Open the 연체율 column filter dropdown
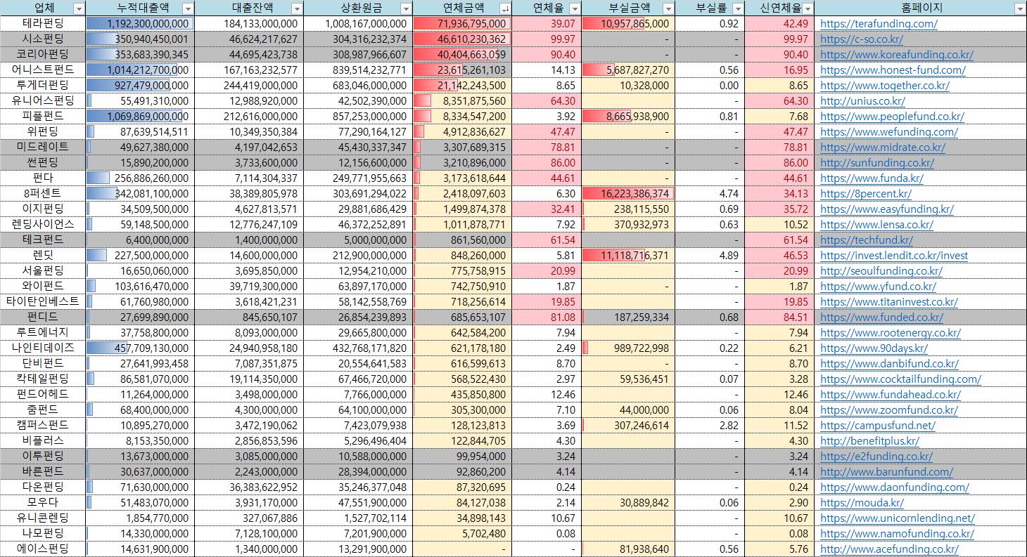Screen dimensions: 1027x557 [575, 8]
